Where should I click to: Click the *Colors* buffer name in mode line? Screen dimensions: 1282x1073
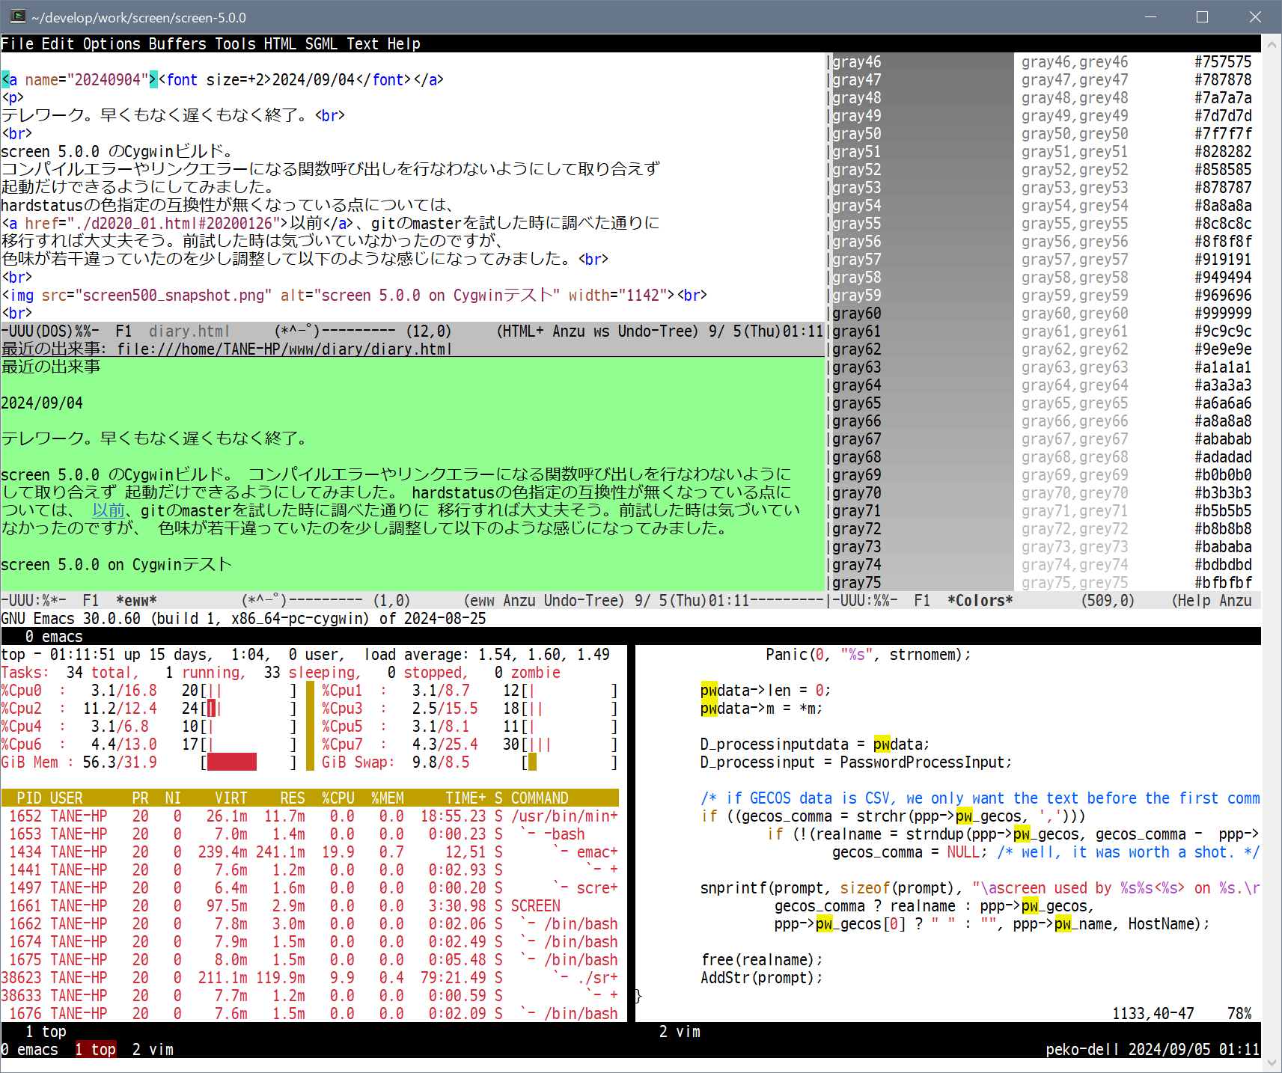point(980,601)
